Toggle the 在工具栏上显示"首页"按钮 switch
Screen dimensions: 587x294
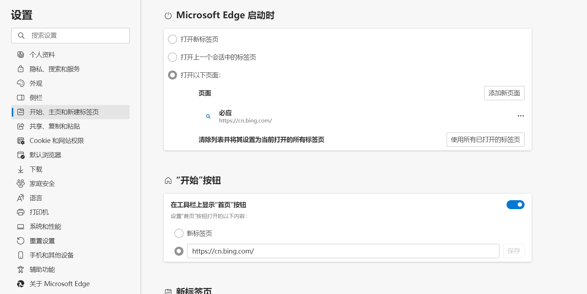point(515,204)
